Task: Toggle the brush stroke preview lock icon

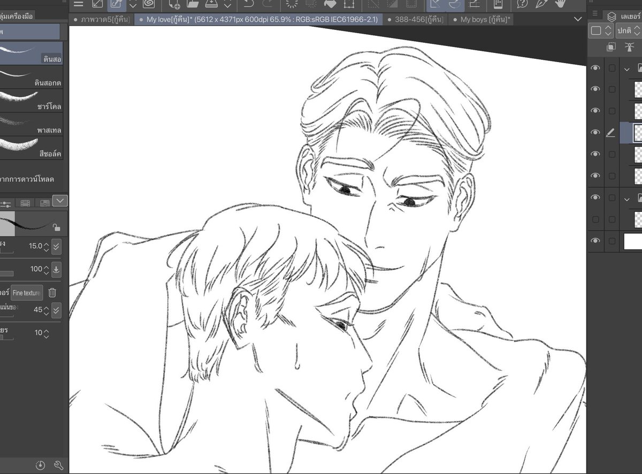Action: tap(56, 227)
